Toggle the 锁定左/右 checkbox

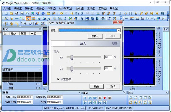[x=58, y=79]
